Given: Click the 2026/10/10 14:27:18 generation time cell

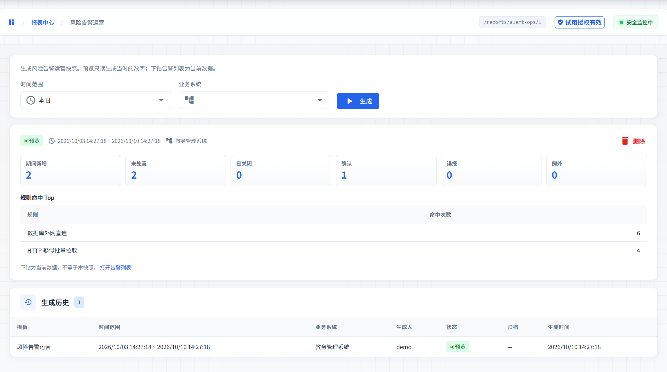Looking at the screenshot, I should click(574, 347).
